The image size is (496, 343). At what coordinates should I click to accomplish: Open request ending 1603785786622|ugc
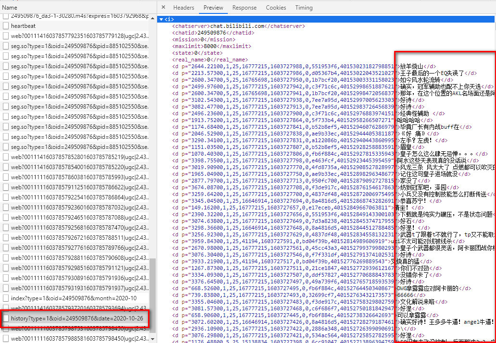coord(75,187)
